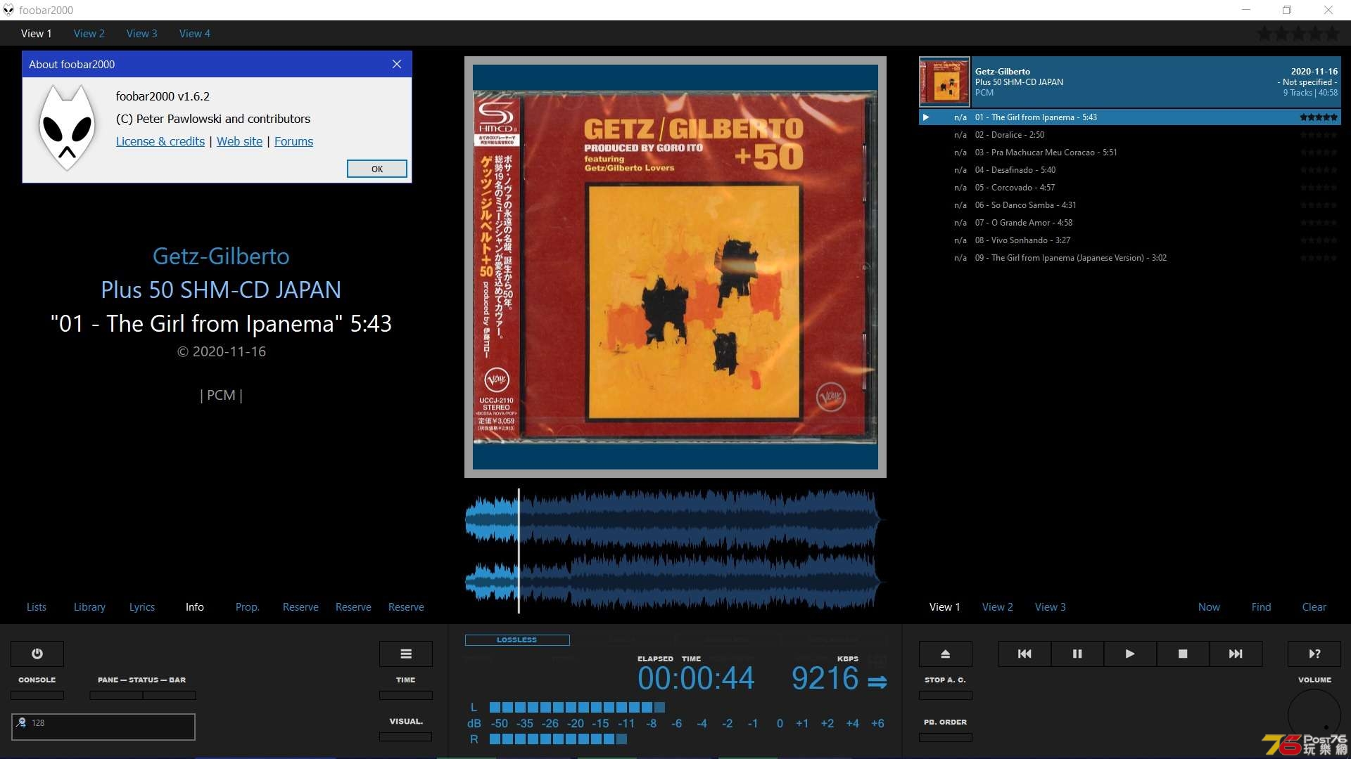The image size is (1351, 759).
Task: Click the Web site link in About dialog
Action: click(x=239, y=141)
